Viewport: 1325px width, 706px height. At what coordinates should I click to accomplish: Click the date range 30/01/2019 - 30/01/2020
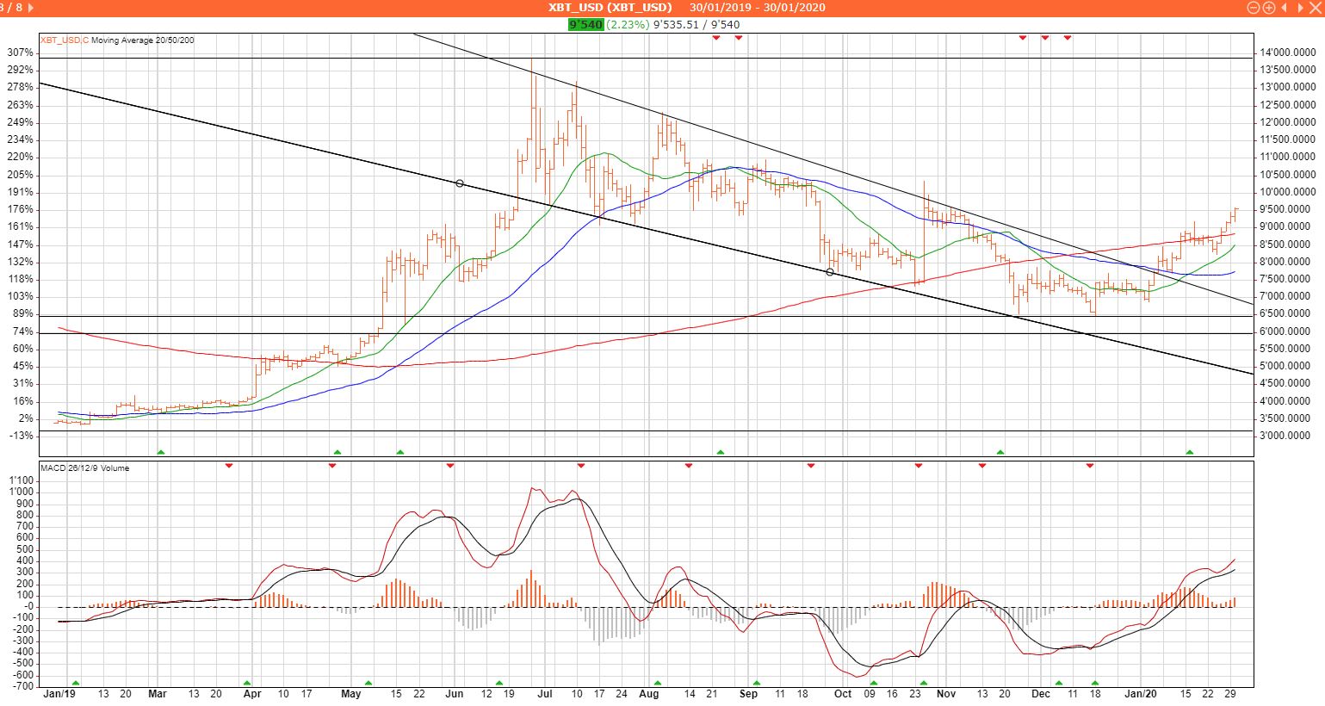pyautogui.click(x=757, y=8)
